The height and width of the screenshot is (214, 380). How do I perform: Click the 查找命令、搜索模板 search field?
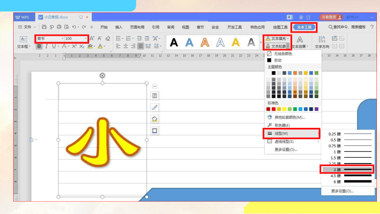[x=347, y=27]
